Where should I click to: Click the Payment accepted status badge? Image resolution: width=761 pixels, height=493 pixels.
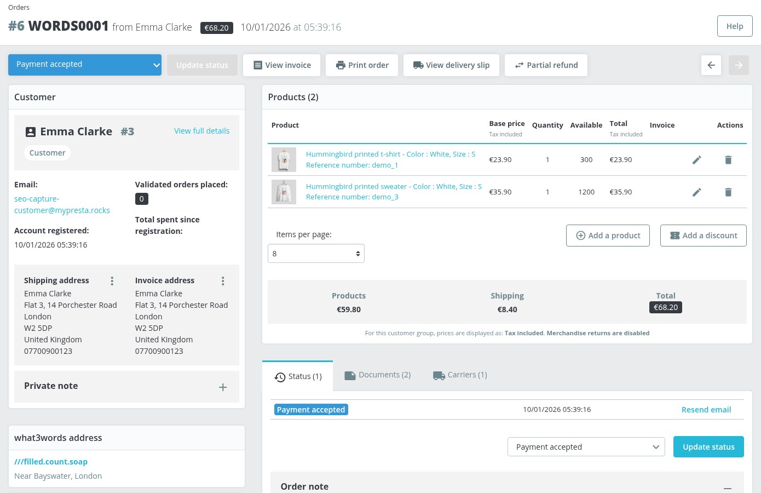311,410
